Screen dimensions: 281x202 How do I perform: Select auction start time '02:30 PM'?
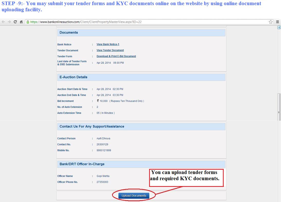(x=118, y=89)
